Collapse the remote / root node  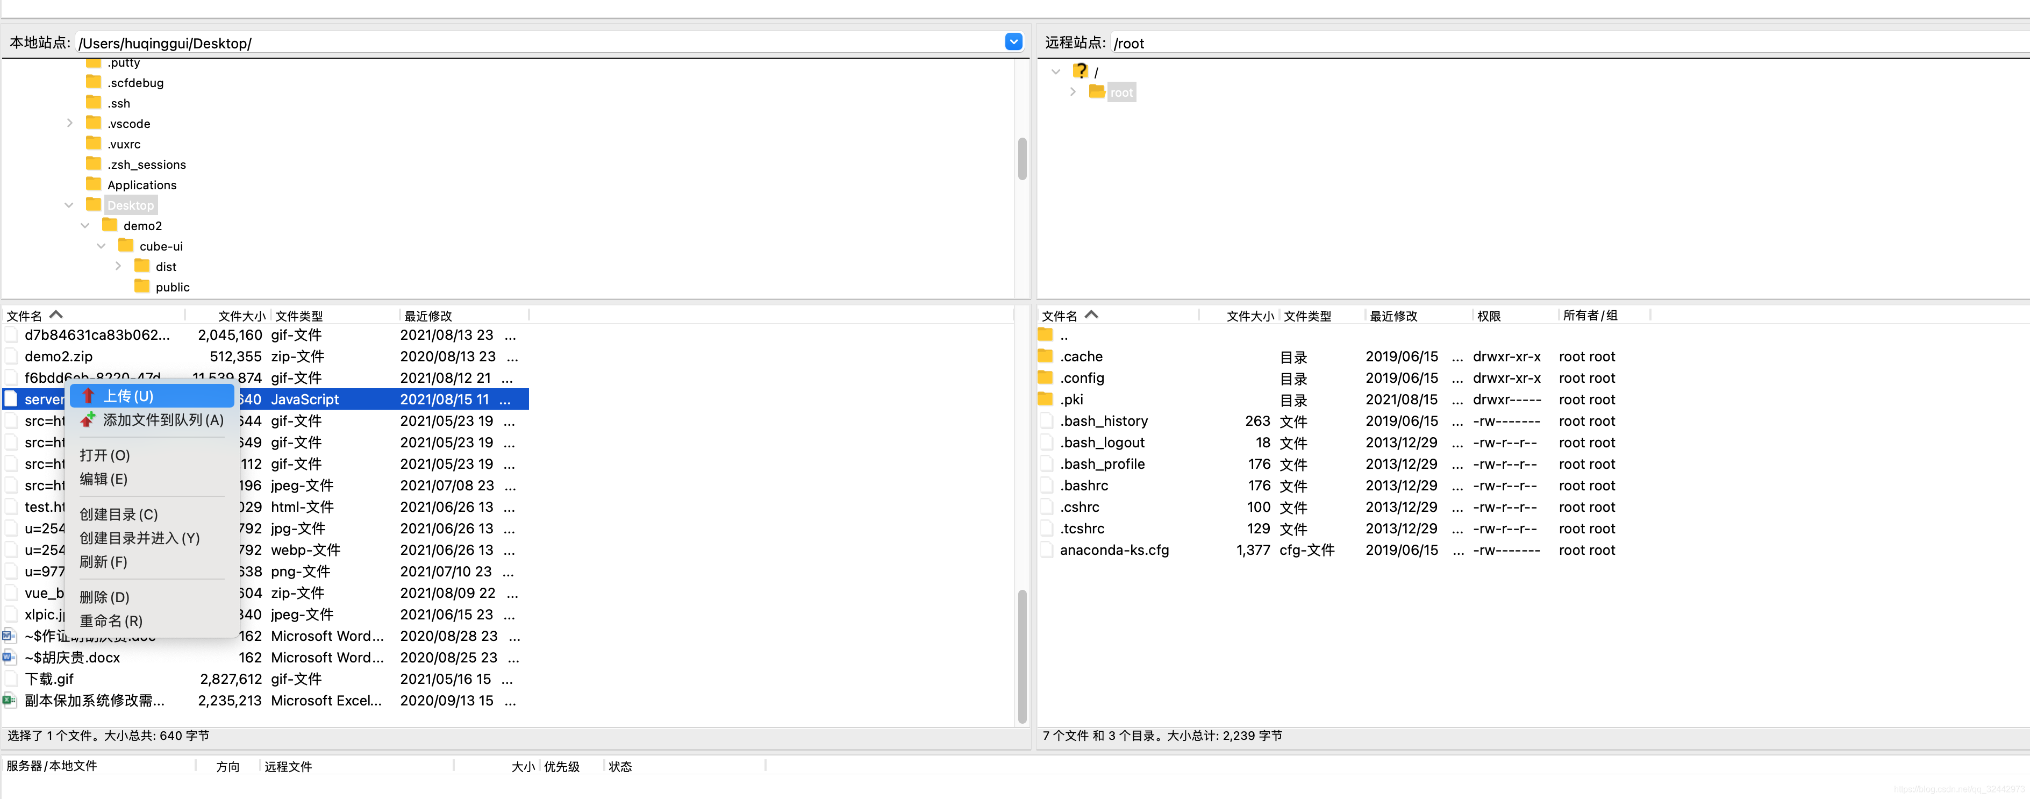(1056, 72)
